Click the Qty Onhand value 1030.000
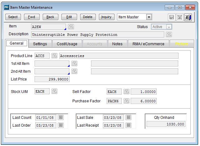The width and height of the screenshot is (200, 146). [x=166, y=124]
